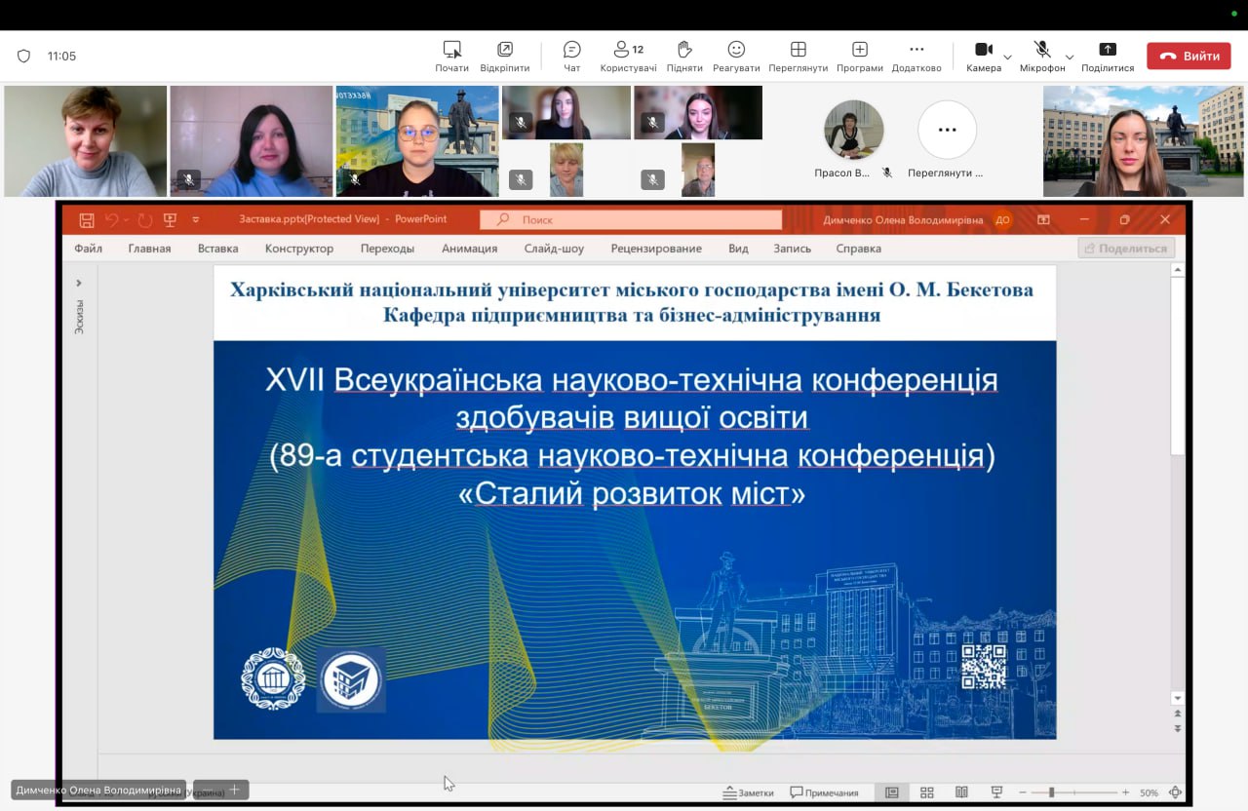The width and height of the screenshot is (1248, 811).
Task: Open the Почати (Take control) option
Action: (451, 57)
